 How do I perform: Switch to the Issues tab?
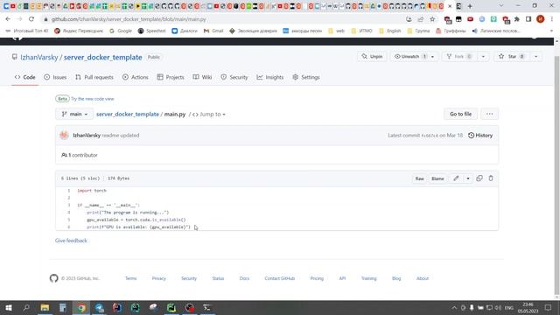point(55,77)
